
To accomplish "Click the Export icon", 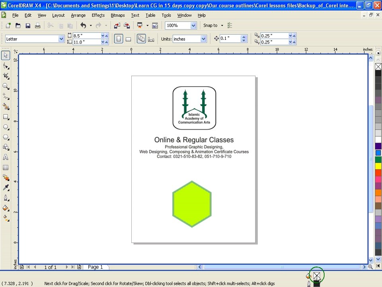I will click(127, 26).
